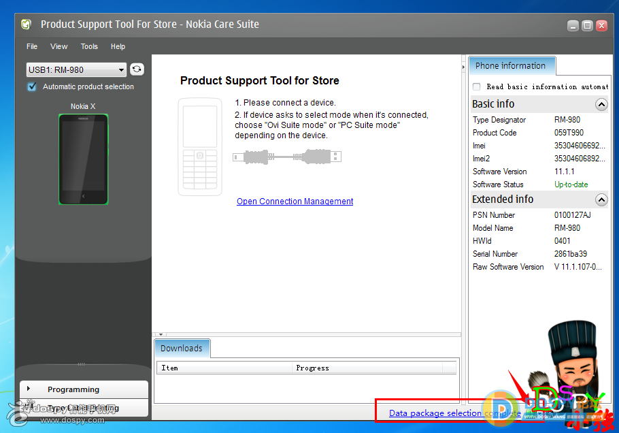Select the Type Designator value RM-980

pyautogui.click(x=567, y=120)
